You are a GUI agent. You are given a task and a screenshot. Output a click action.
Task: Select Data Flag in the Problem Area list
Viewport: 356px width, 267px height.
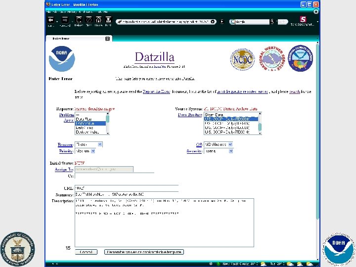pos(90,119)
